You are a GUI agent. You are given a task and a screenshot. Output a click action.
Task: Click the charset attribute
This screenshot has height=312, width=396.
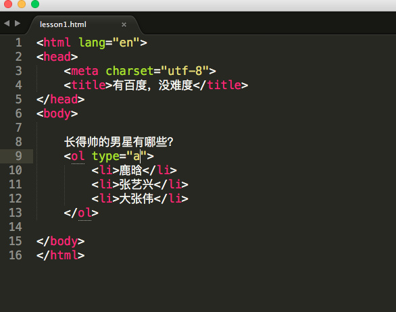tap(130, 71)
